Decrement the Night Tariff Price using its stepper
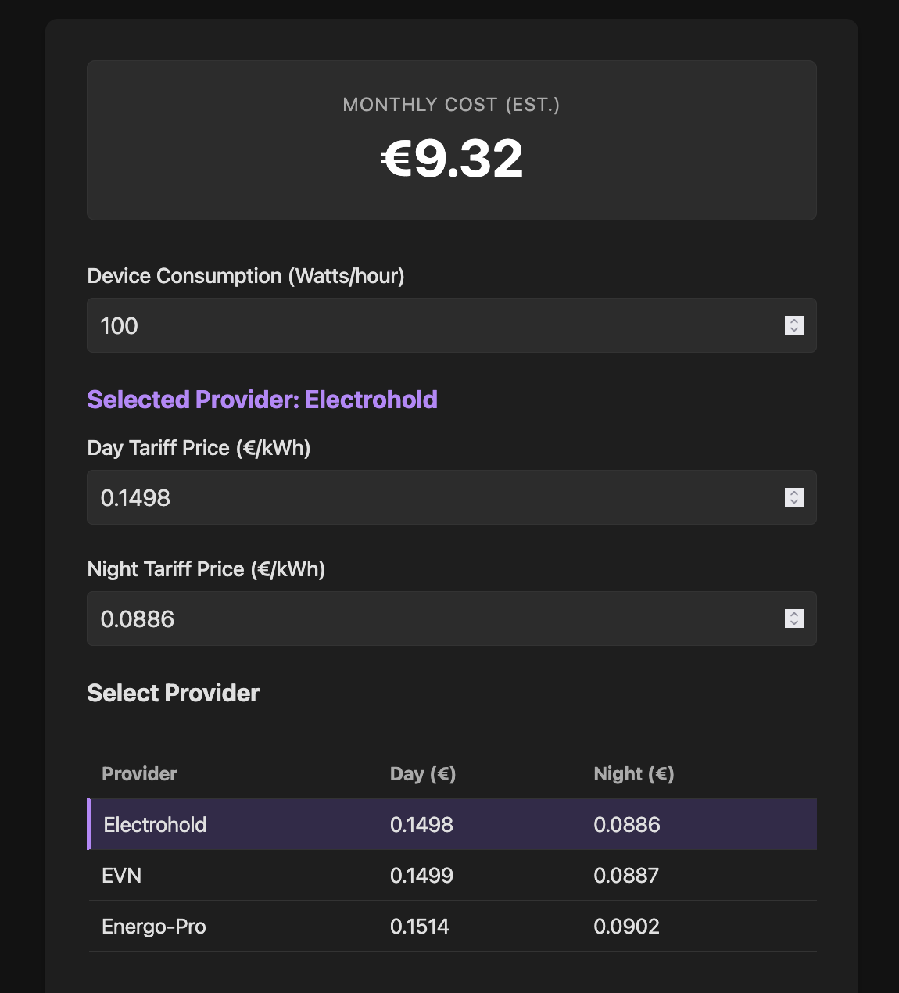The image size is (899, 993). point(794,624)
